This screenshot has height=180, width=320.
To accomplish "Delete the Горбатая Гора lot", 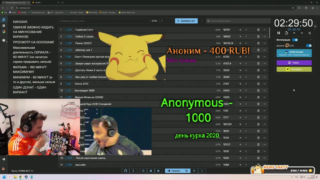I will click(258, 30).
